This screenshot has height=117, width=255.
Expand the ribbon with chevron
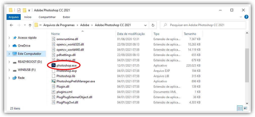tap(241, 17)
